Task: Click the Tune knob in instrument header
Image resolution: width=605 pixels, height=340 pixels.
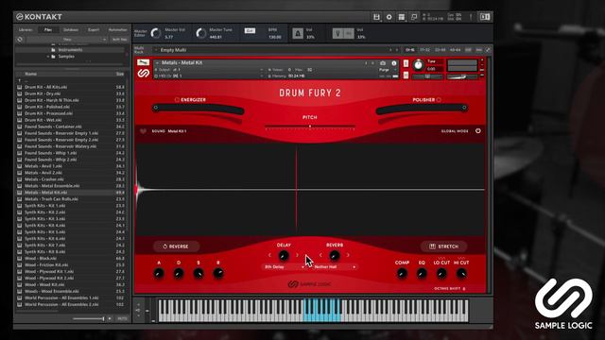Action: tap(418, 65)
